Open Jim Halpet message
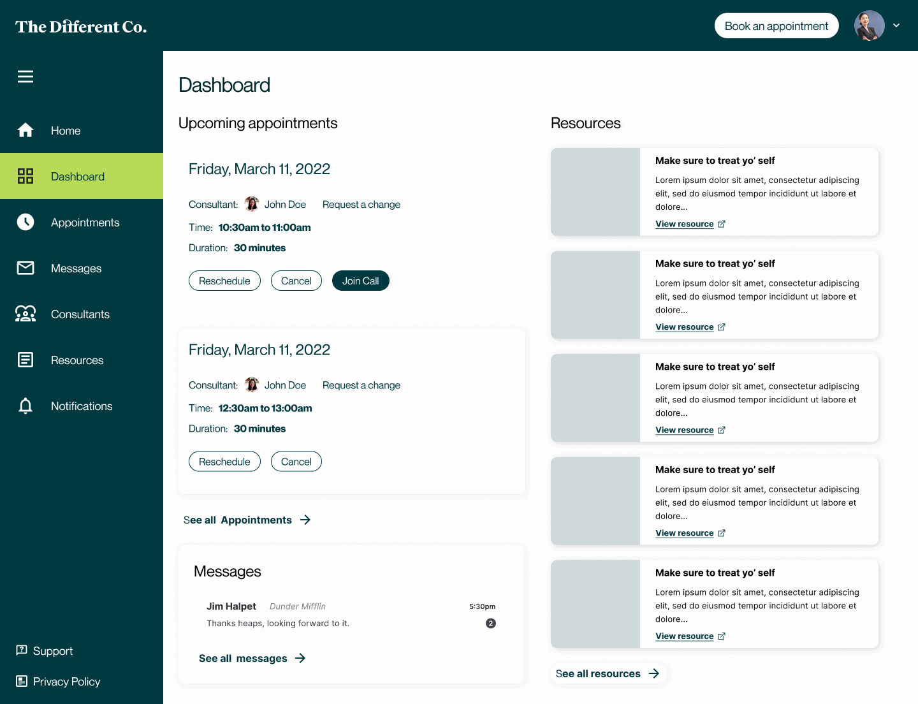 pos(351,615)
